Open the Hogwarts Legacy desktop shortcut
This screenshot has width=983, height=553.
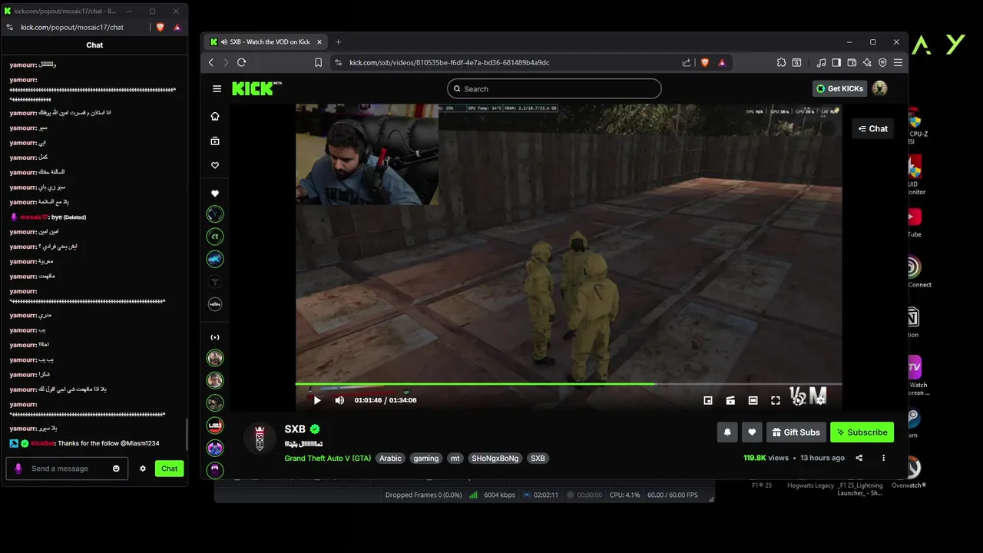[x=810, y=485]
